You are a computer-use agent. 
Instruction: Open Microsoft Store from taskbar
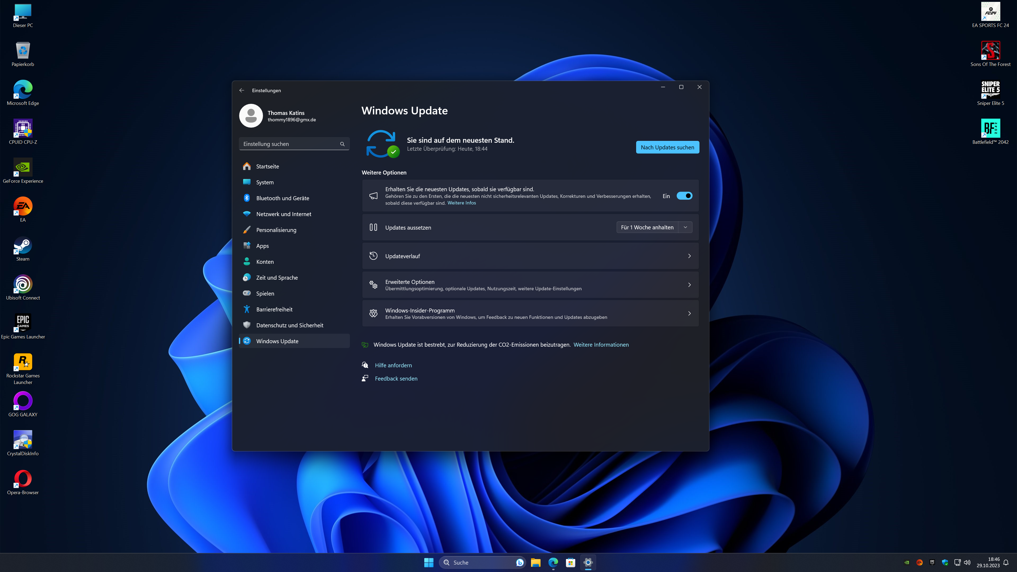570,562
